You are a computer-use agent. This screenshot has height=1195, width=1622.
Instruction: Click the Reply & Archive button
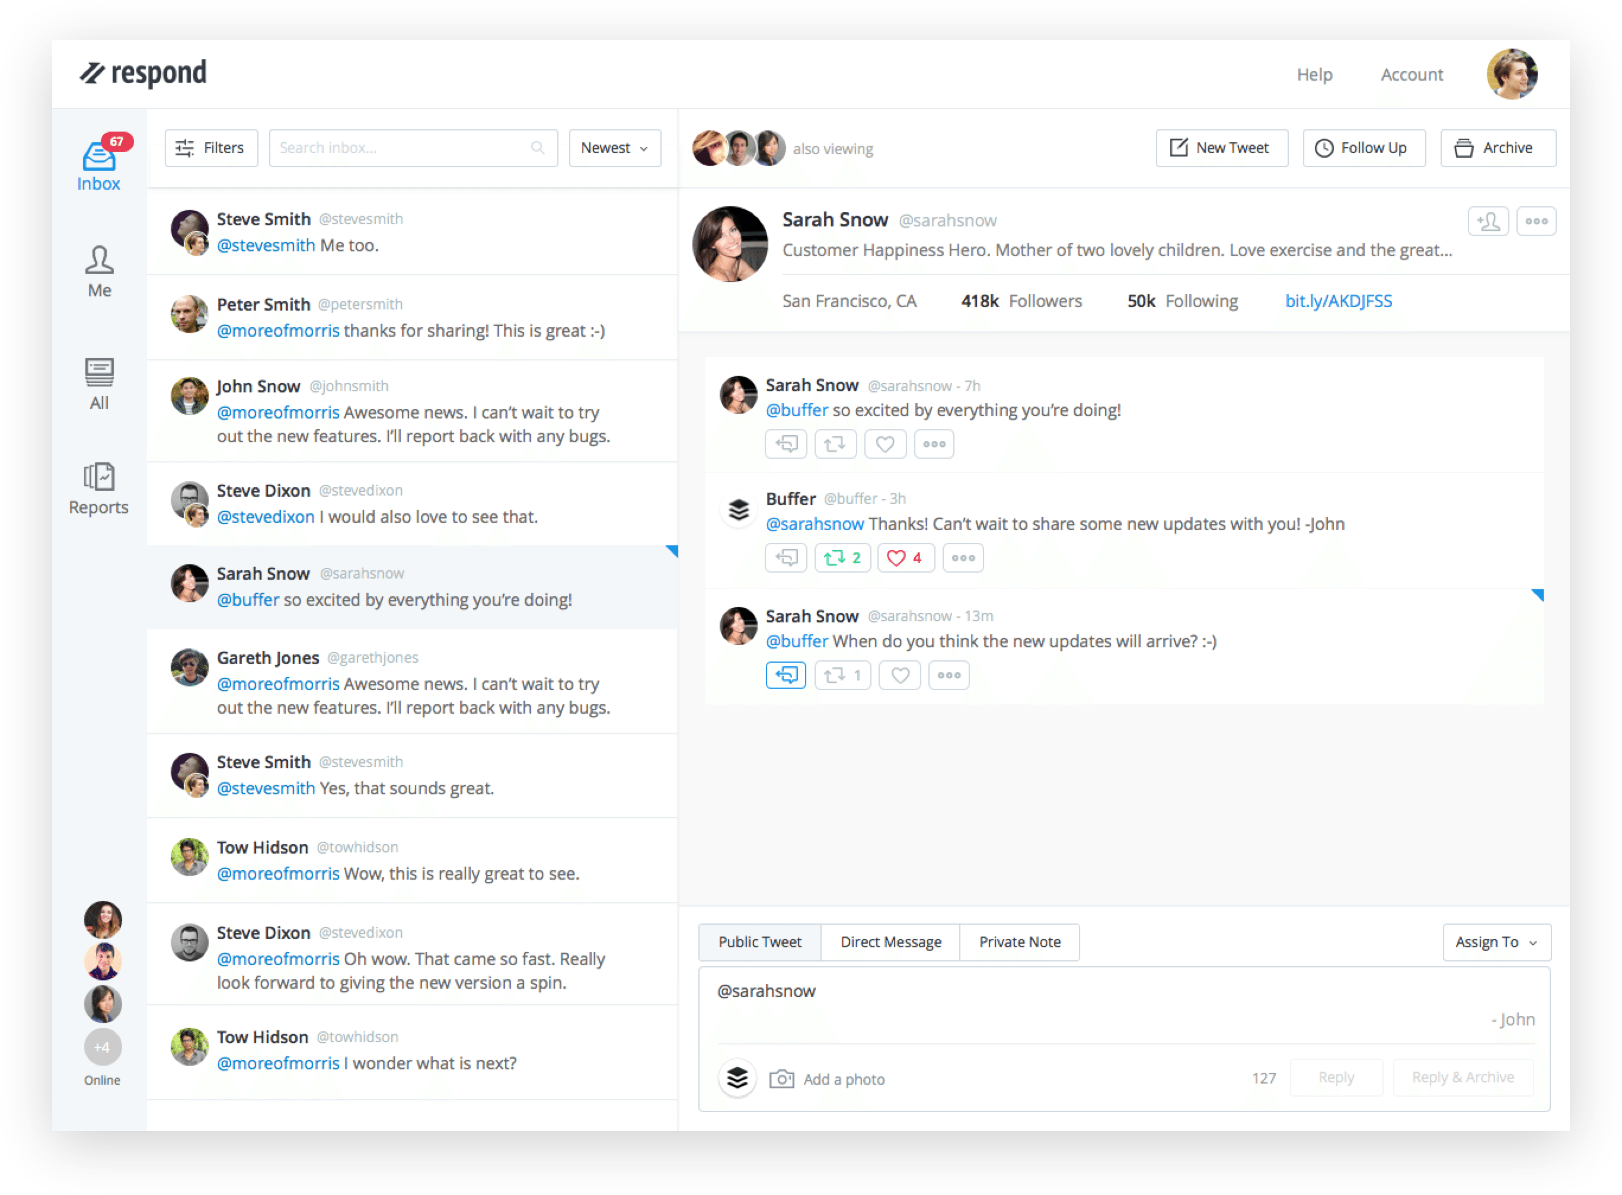coord(1463,1077)
